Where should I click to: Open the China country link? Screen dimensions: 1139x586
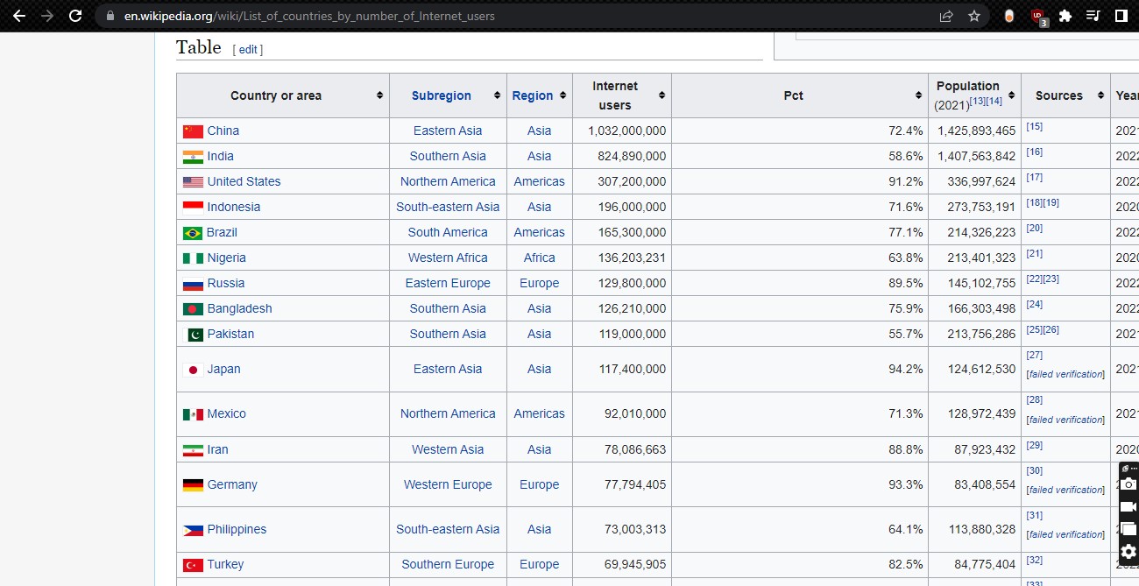point(223,131)
